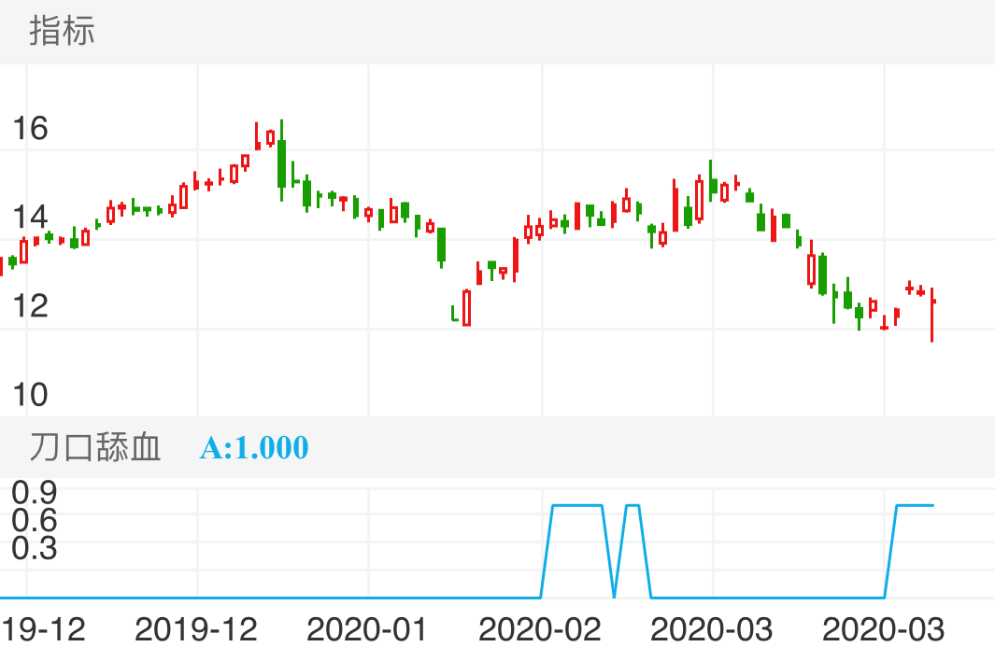Click the final blue indicator plateau at right end

(x=915, y=505)
